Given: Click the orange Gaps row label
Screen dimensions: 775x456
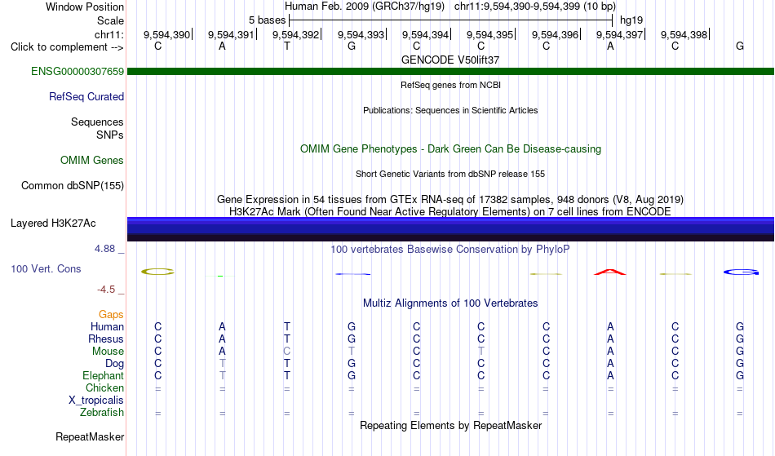Looking at the screenshot, I should [x=111, y=314].
